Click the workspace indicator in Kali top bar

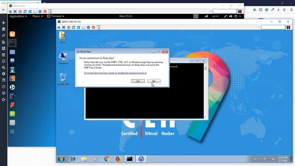point(195,17)
